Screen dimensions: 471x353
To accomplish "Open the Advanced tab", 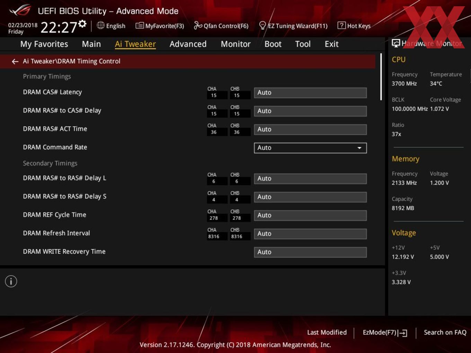I will [188, 44].
